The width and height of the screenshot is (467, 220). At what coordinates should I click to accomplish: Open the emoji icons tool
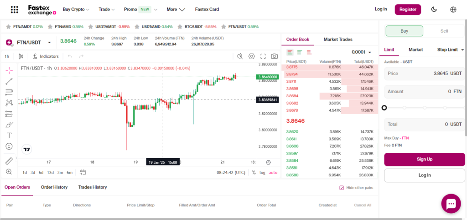(9, 146)
